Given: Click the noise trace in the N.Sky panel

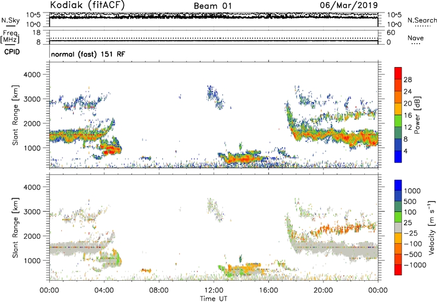Looking at the screenshot, I should coord(214,17).
